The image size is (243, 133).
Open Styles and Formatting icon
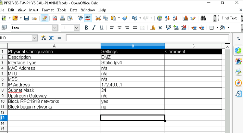(x=4, y=28)
